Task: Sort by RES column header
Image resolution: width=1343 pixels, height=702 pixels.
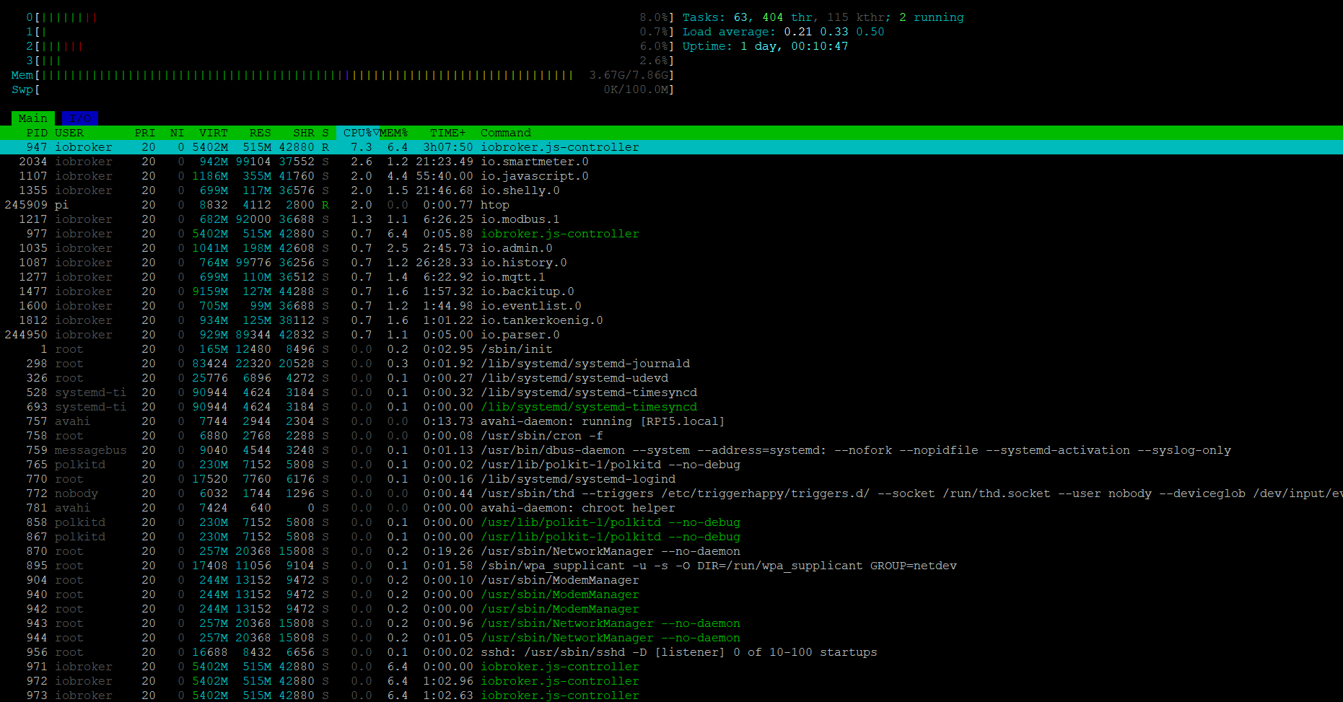Action: [x=261, y=133]
